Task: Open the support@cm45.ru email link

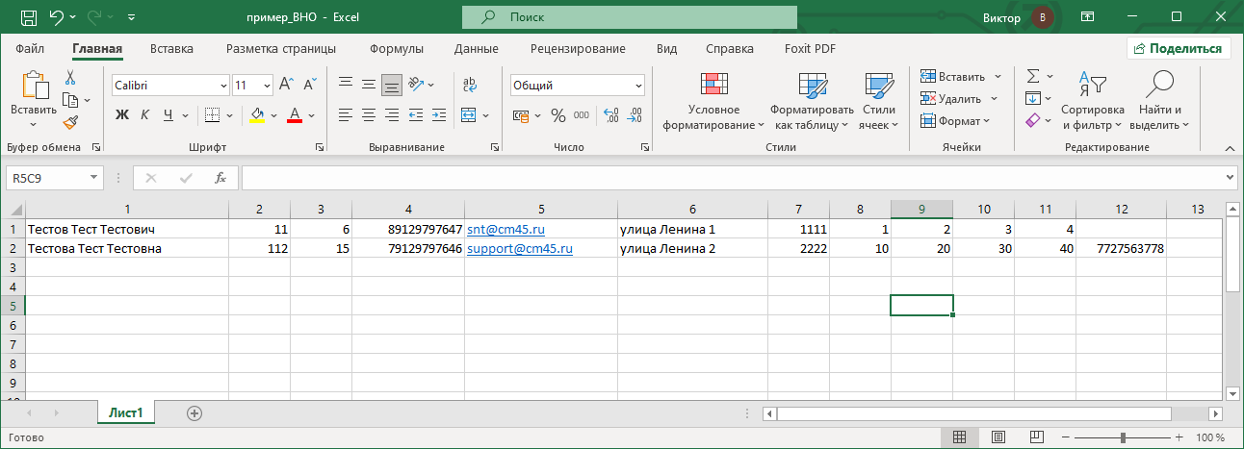Action: [x=520, y=249]
